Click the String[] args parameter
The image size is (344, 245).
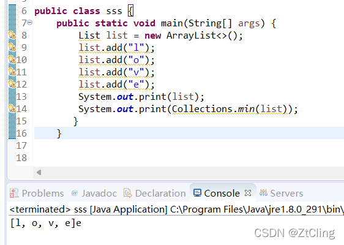tap(224, 23)
